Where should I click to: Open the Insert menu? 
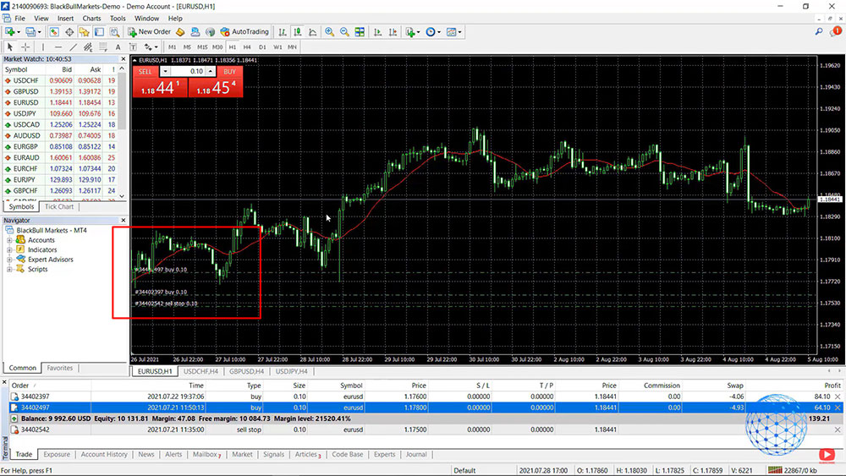[65, 19]
